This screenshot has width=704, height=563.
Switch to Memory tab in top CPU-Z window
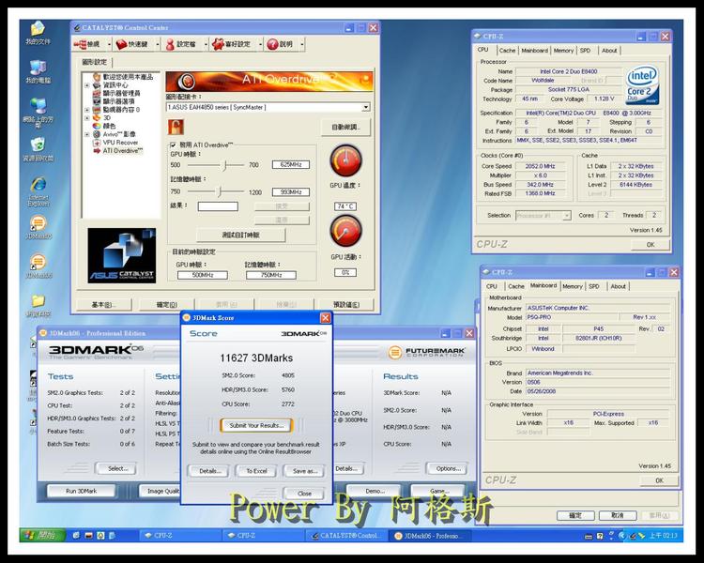563,51
